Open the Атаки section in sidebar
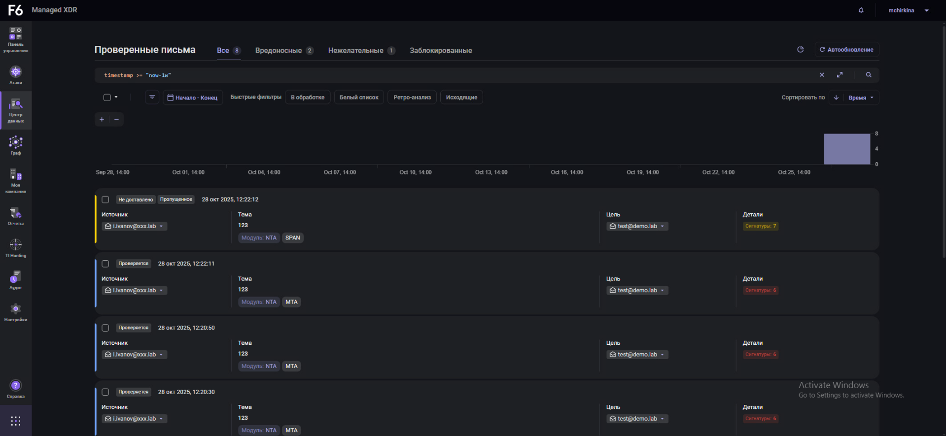The image size is (946, 436). tap(16, 75)
